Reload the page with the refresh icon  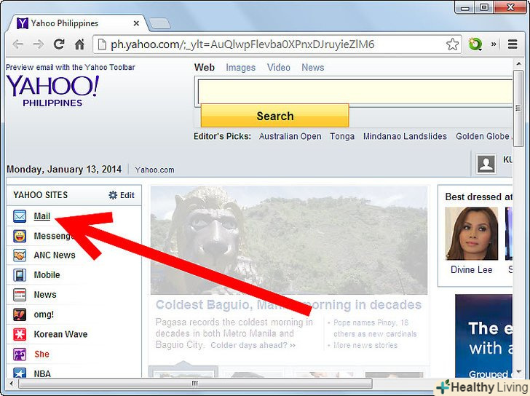(59, 44)
